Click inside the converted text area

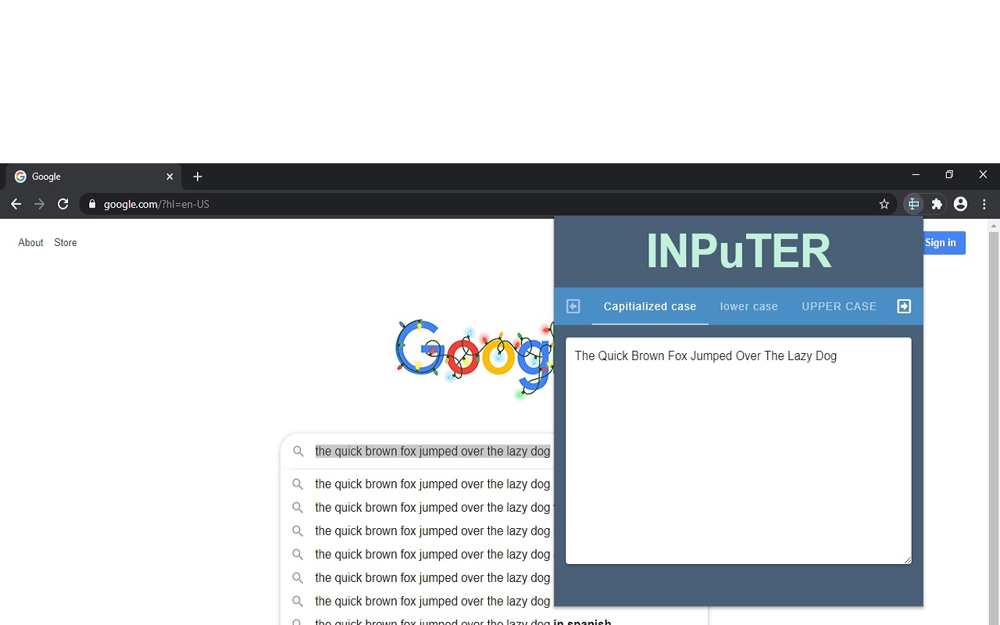pyautogui.click(x=738, y=449)
